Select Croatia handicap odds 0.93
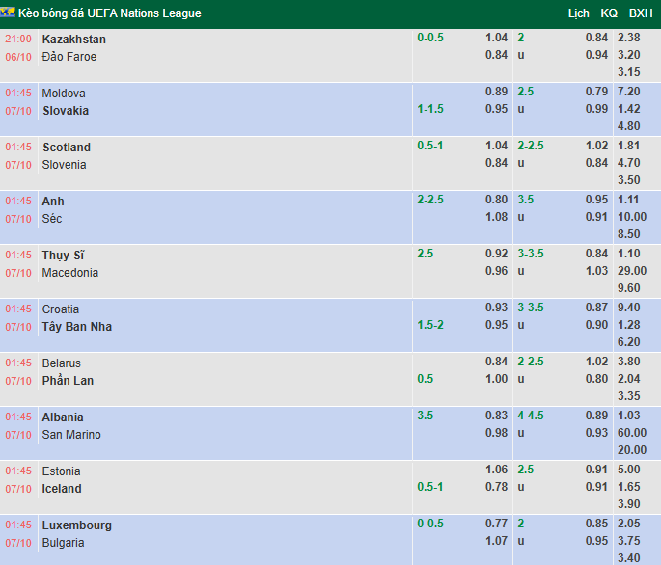This screenshot has width=661, height=565. click(x=496, y=308)
